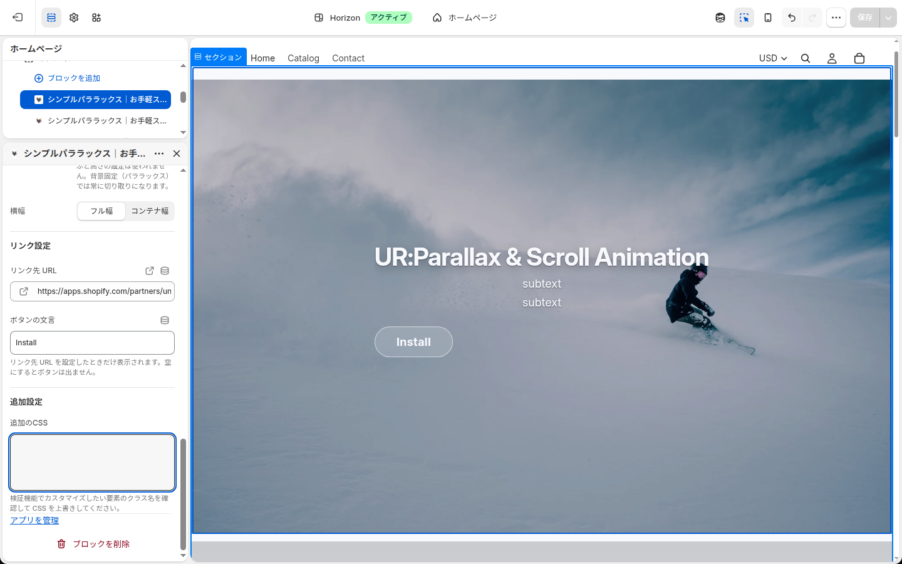
Task: Open the アプリを管理 link
Action: pyautogui.click(x=34, y=521)
